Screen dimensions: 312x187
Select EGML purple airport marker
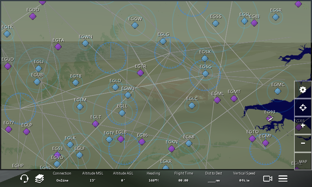(x=217, y=100)
